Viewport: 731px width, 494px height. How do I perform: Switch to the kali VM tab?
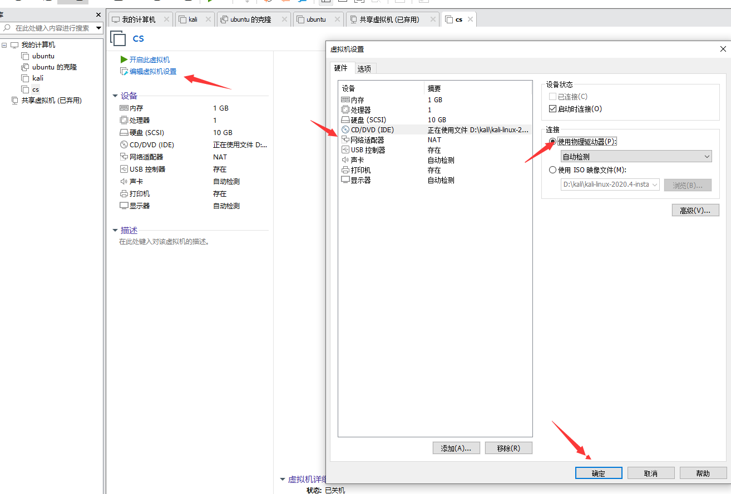pyautogui.click(x=192, y=19)
